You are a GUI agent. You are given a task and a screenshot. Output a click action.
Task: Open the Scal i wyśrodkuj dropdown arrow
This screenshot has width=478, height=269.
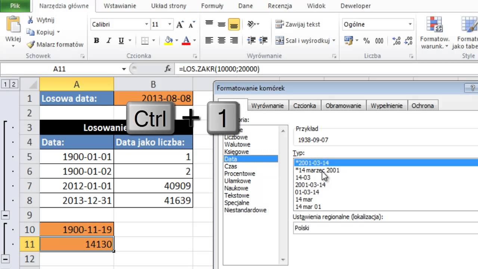click(x=333, y=40)
